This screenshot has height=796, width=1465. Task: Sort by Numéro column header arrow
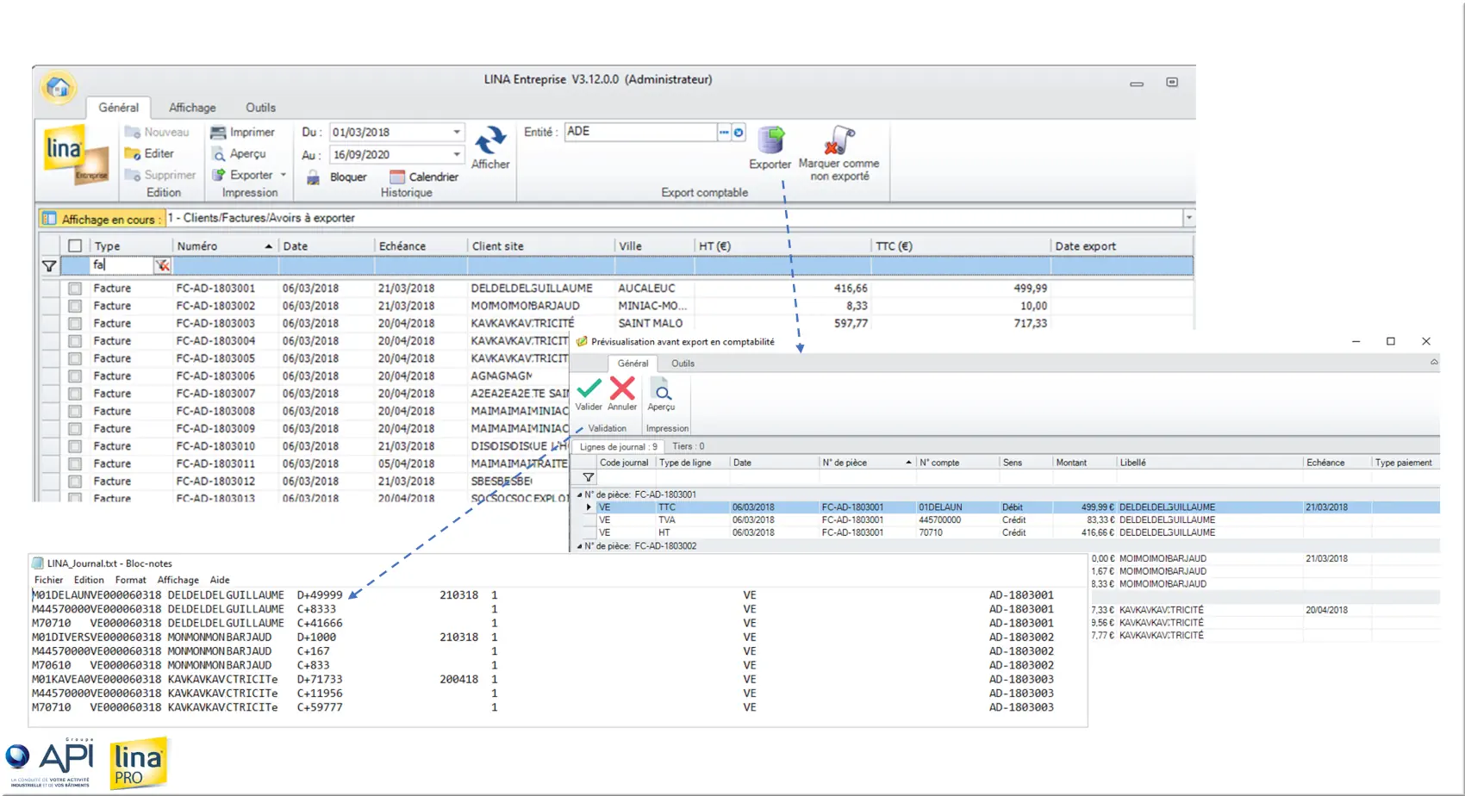pos(268,246)
